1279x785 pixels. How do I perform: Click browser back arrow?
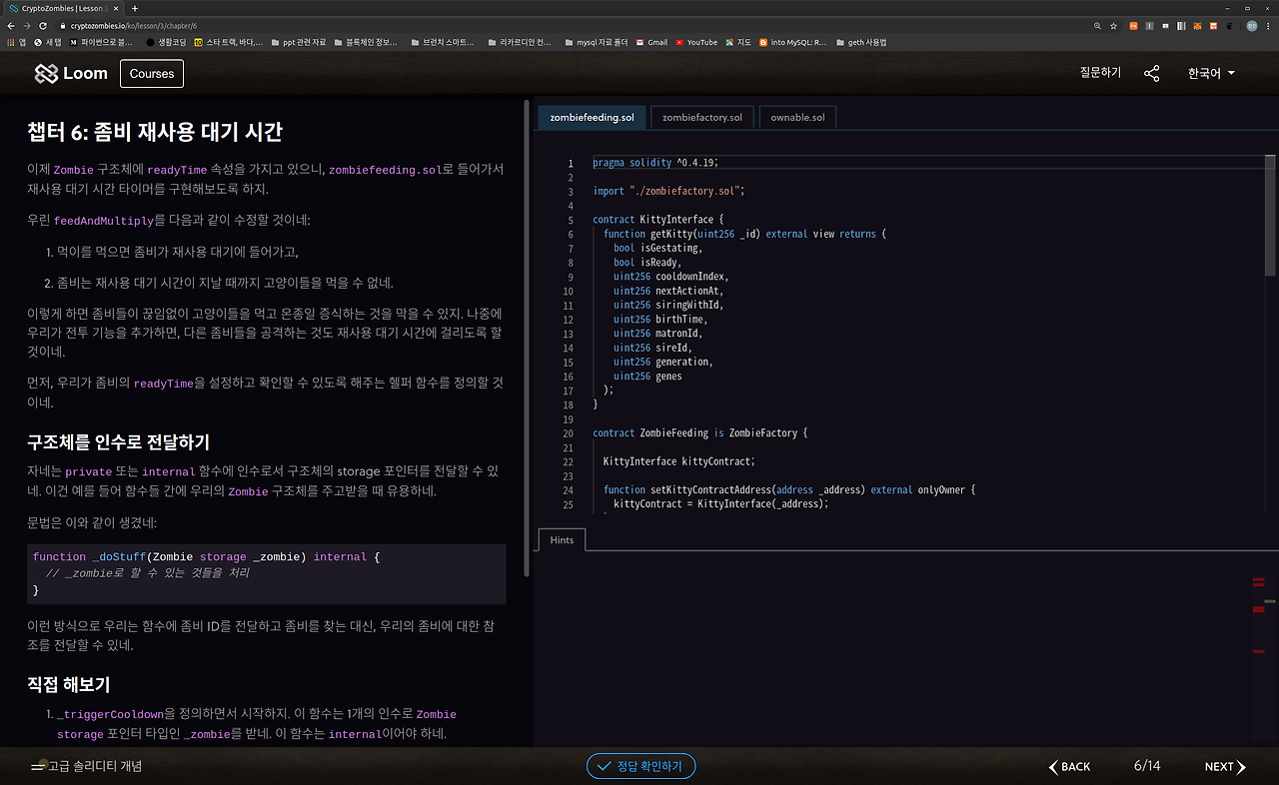(11, 25)
